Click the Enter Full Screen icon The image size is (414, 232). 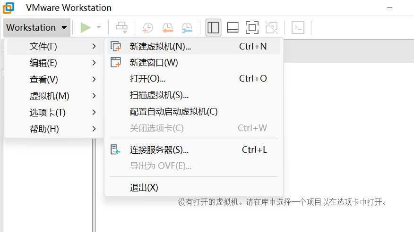[252, 27]
